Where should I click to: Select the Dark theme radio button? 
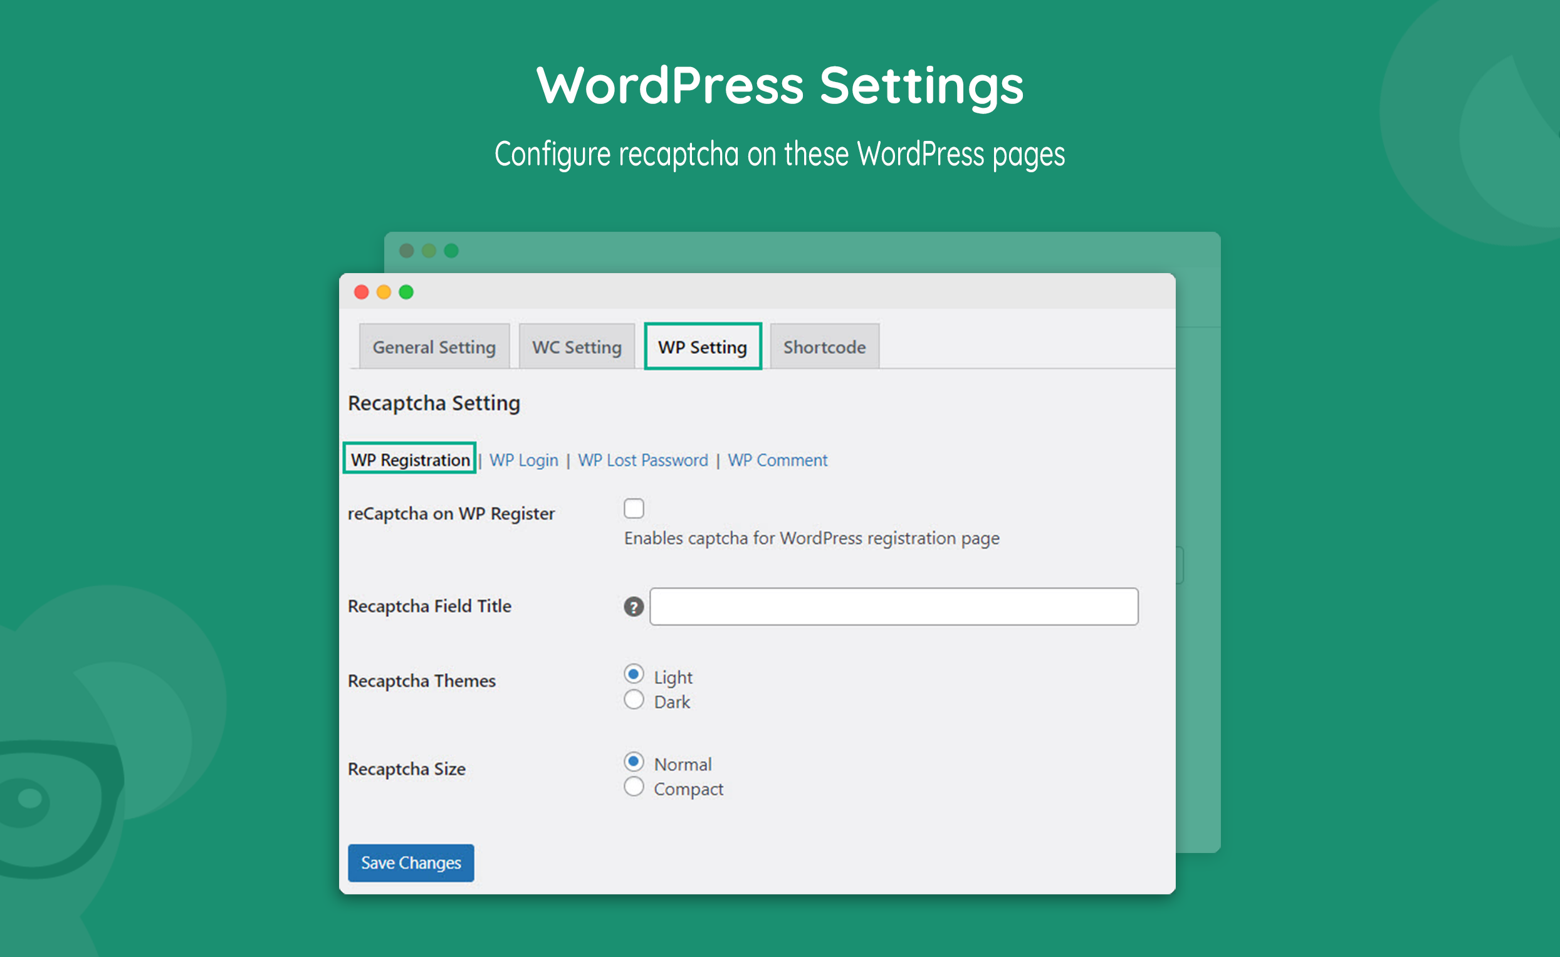634,700
